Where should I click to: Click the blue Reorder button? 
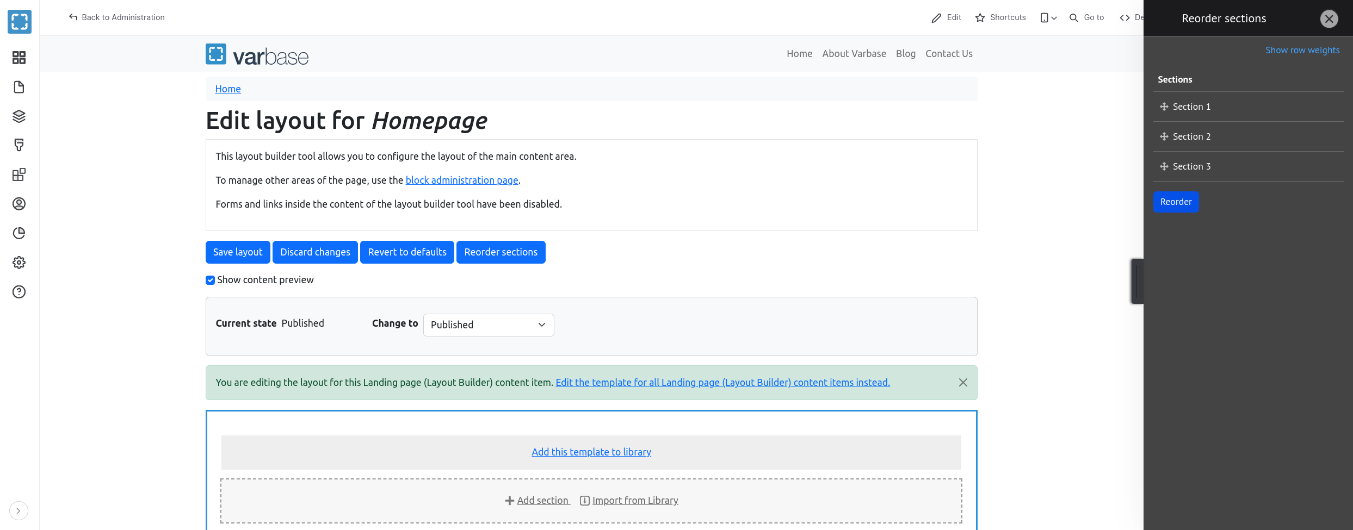coord(1176,202)
